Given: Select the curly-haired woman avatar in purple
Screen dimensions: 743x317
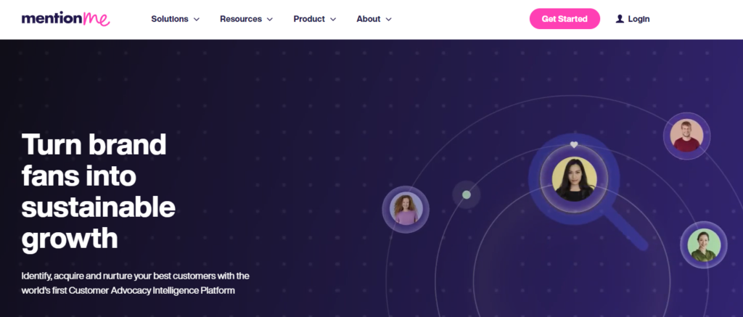Looking at the screenshot, I should [x=406, y=209].
